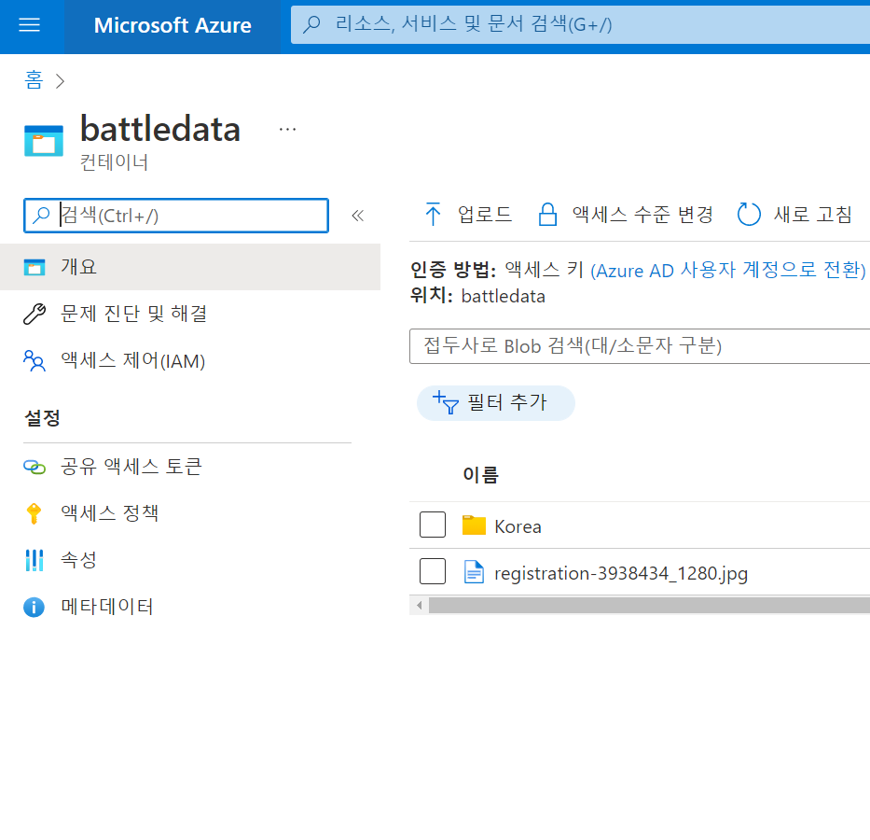
Task: Click the 개요 container icon
Action: (x=35, y=267)
